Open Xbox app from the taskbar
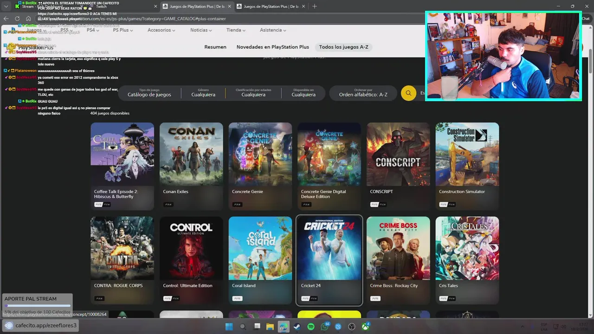The image size is (594, 334). (x=366, y=327)
